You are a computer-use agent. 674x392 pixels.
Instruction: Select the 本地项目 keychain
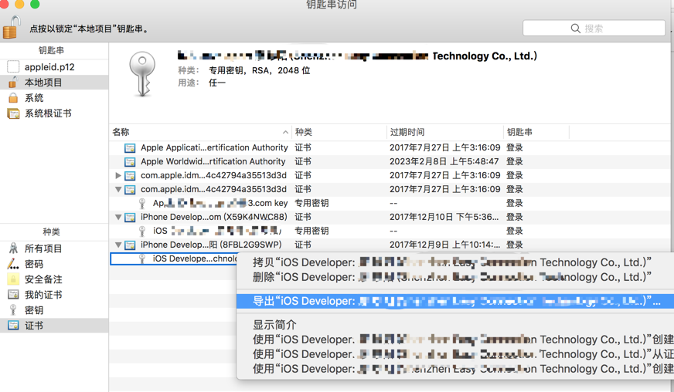pos(54,83)
